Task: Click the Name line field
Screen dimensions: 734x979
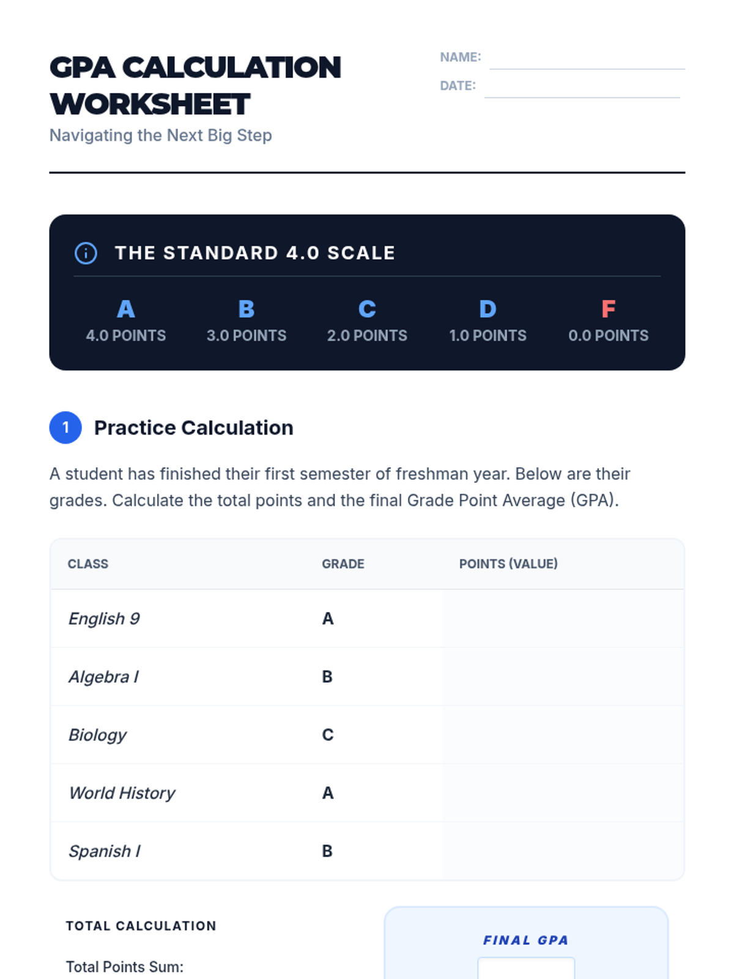Action: tap(587, 60)
